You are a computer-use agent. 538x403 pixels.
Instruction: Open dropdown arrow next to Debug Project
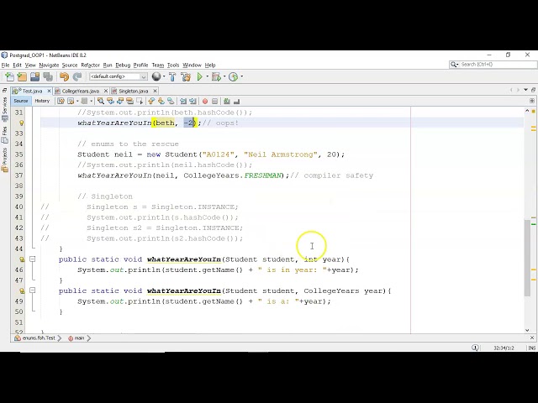(x=224, y=76)
